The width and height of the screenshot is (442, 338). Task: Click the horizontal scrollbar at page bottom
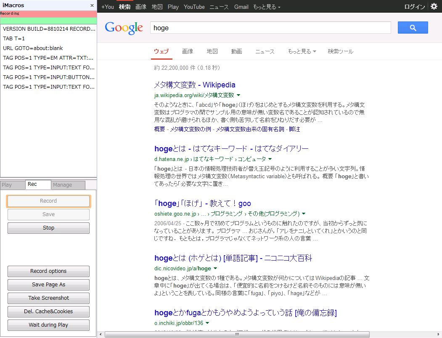point(237,334)
